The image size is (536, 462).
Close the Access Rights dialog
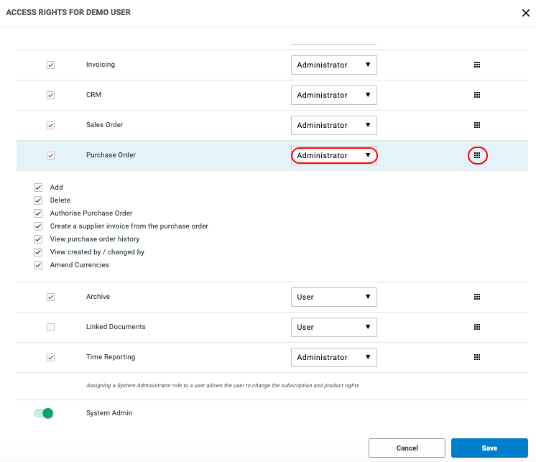526,13
